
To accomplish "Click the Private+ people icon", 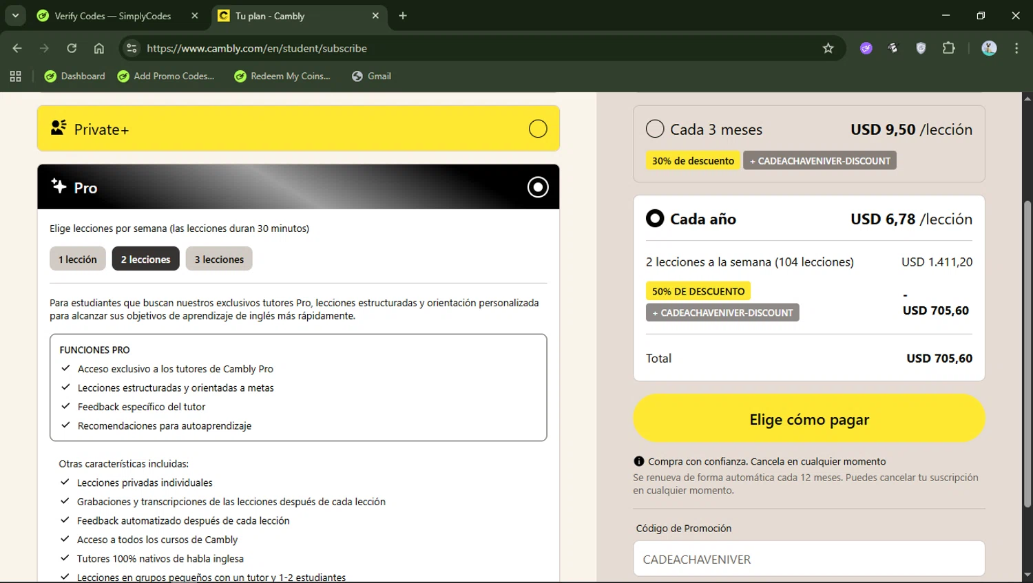I will pos(59,128).
